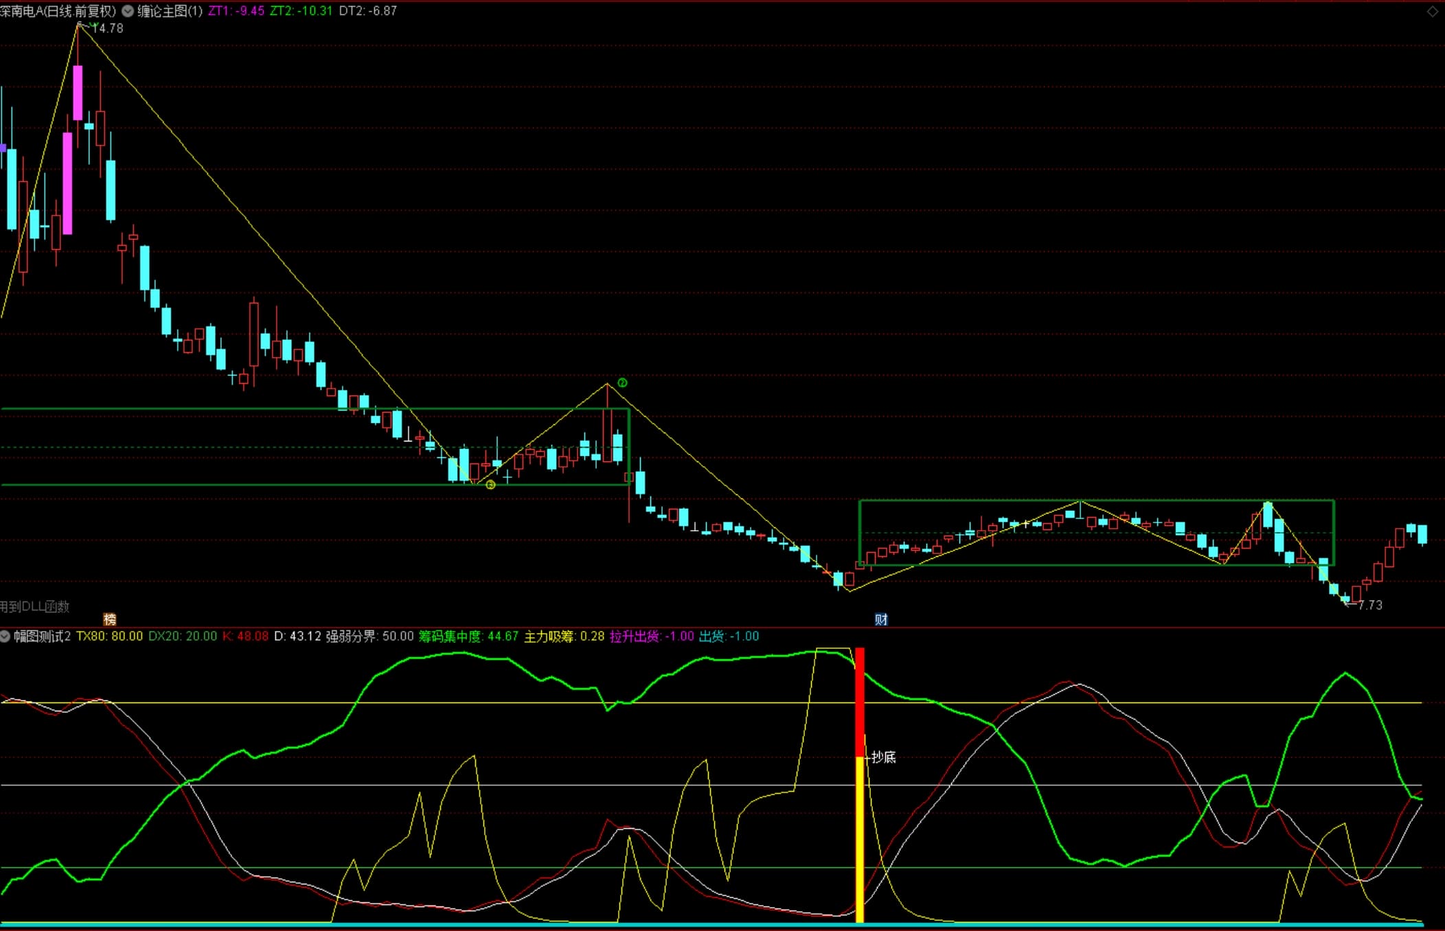Click the 幅图测试2 indicator name
Viewport: 1445px width, 931px height.
coord(42,636)
